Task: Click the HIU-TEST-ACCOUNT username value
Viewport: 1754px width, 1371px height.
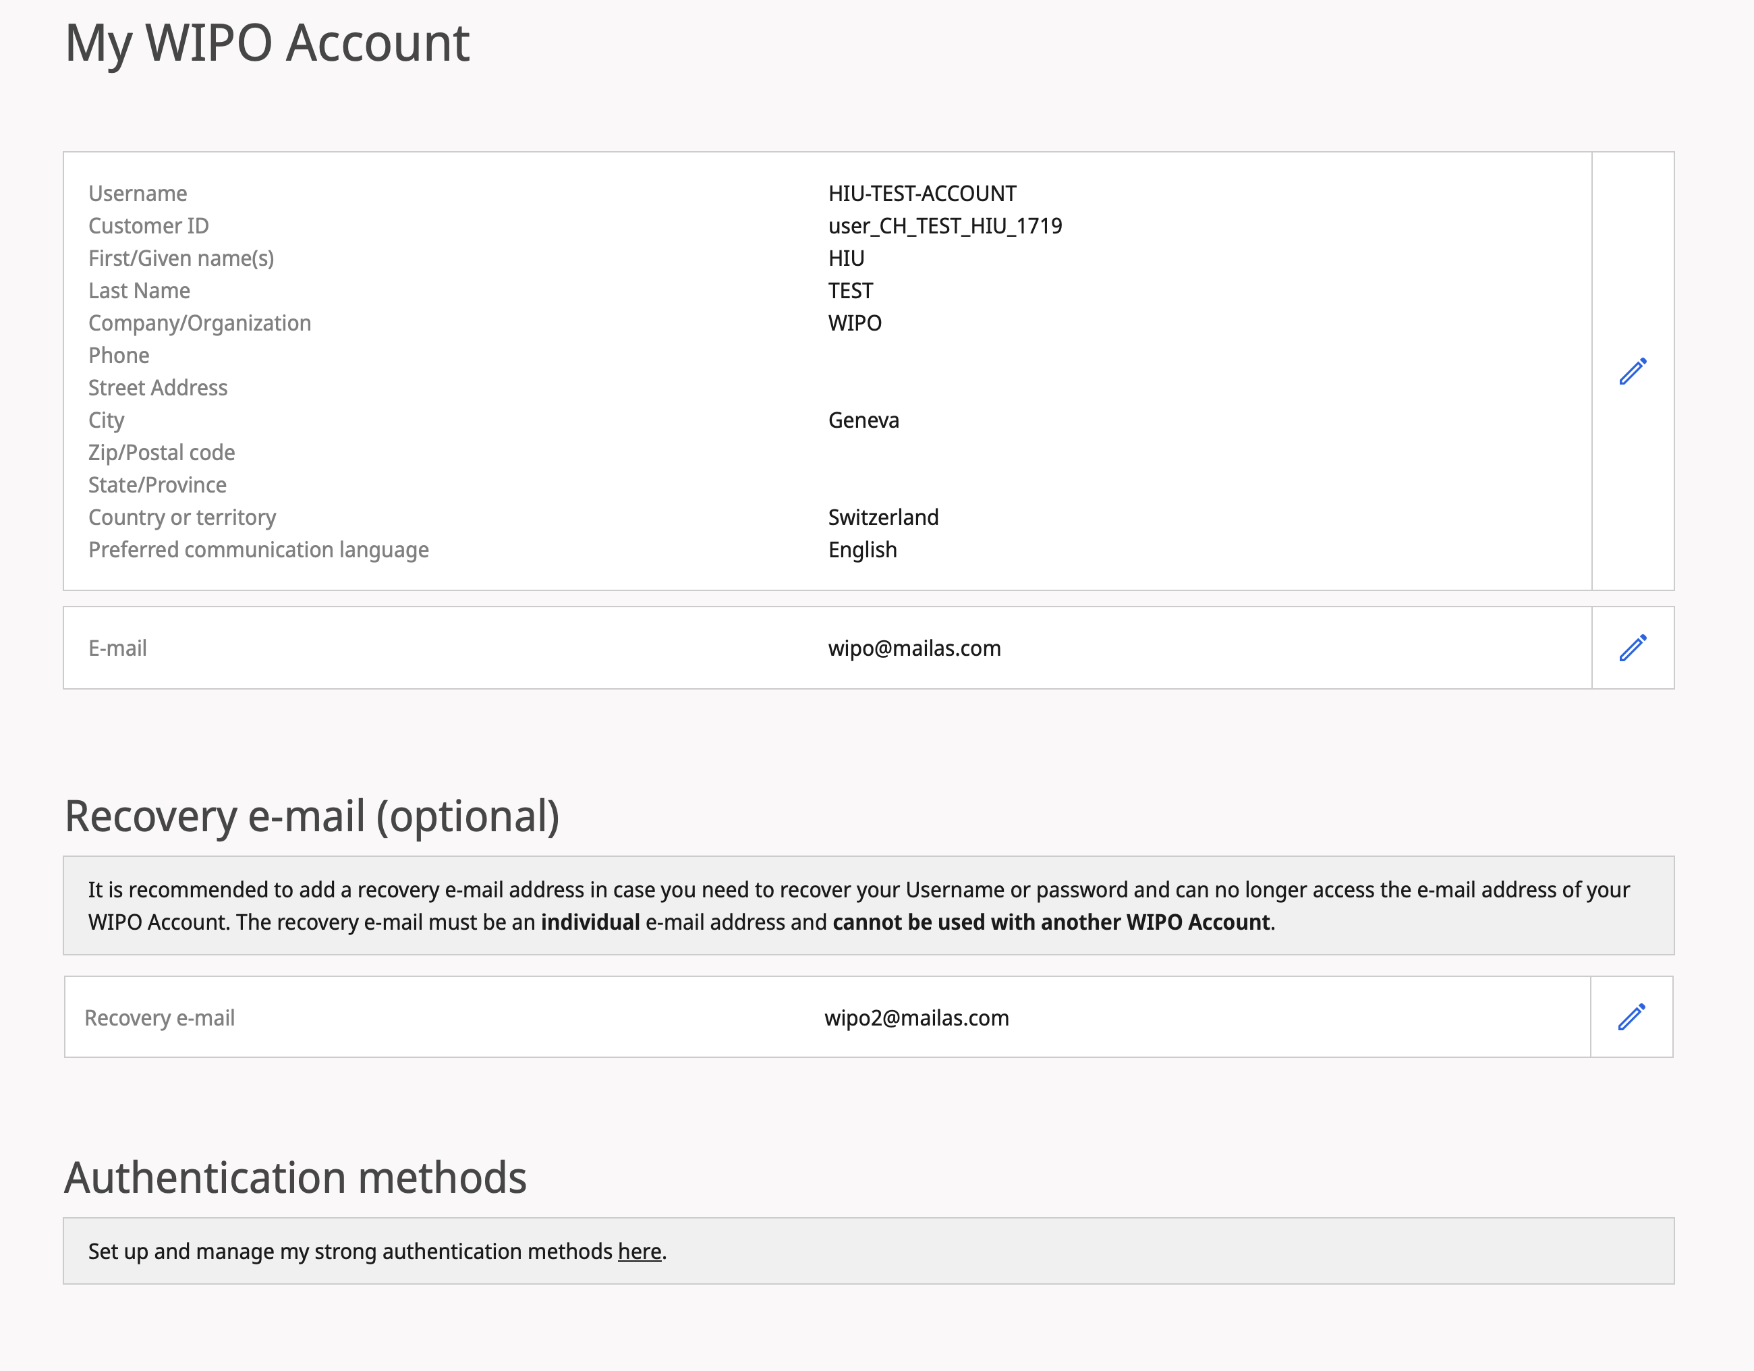Action: 922,194
